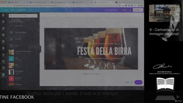Open the corso di formazione canva folder

tap(23, 52)
